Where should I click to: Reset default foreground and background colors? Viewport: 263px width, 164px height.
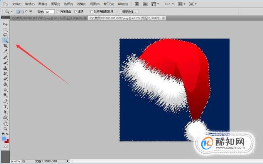click(3, 134)
